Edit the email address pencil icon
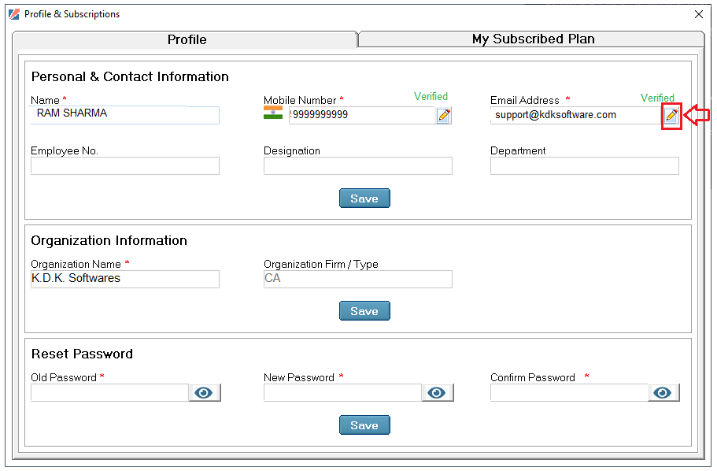 click(x=671, y=116)
